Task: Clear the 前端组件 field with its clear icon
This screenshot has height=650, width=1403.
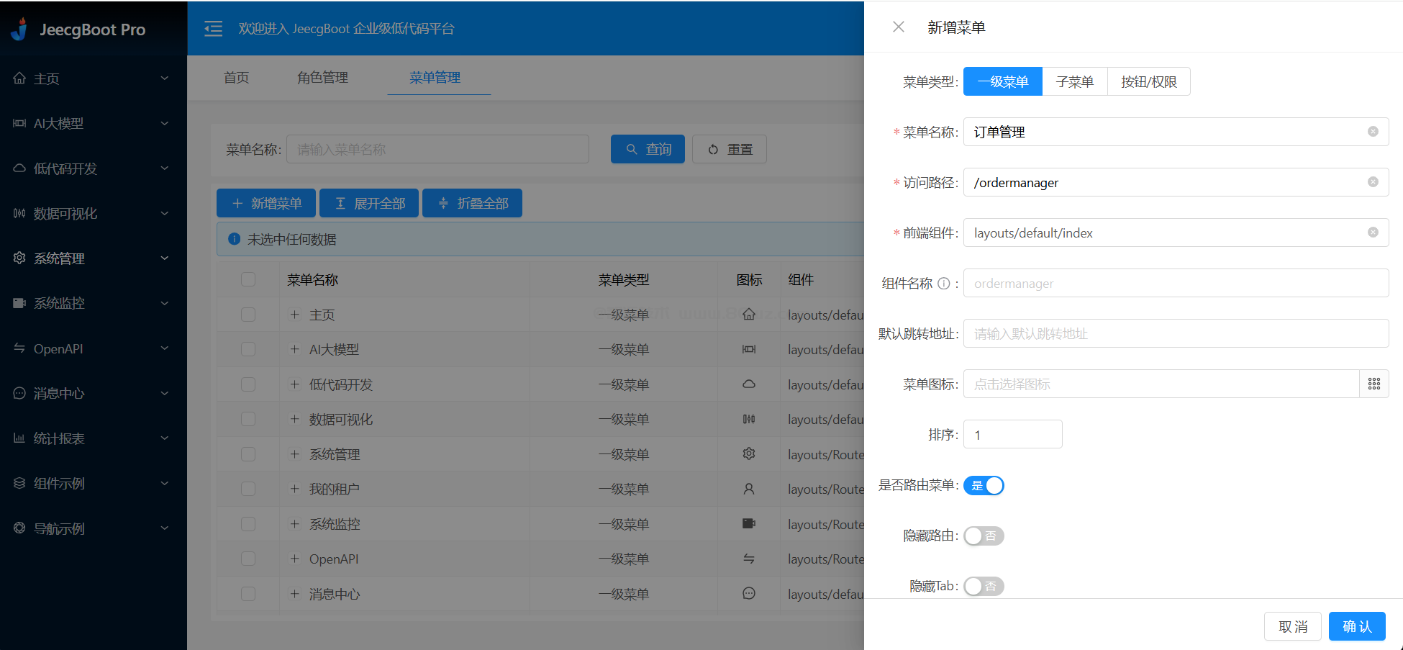Action: click(1373, 233)
